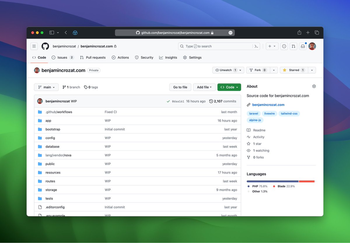Image resolution: width=350 pixels, height=243 pixels.
Task: Click the 'Type / to search' field
Action: click(215, 46)
